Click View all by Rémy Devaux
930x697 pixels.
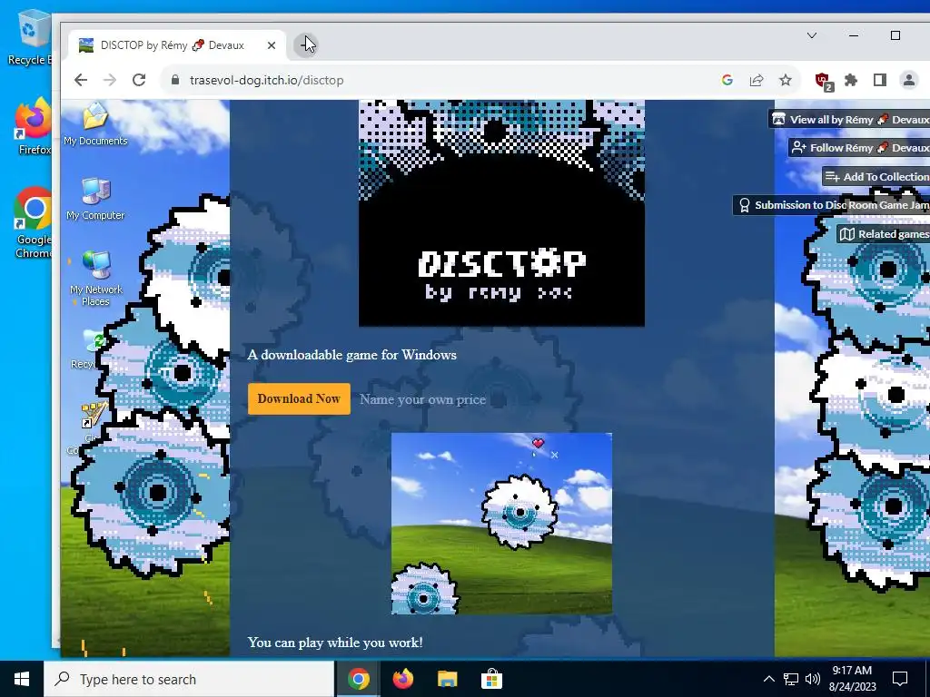coord(849,119)
